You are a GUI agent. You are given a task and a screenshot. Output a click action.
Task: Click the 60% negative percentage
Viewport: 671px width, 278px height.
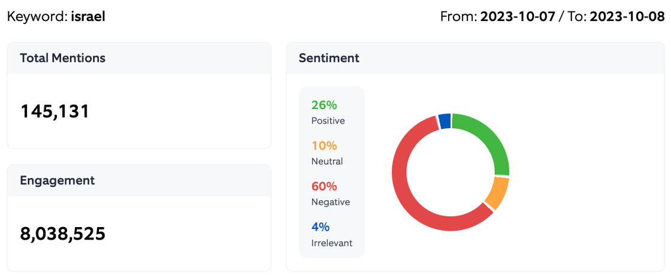[x=325, y=186]
